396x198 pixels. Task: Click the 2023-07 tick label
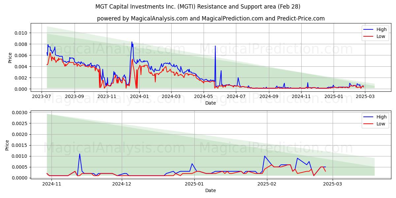[42, 96]
